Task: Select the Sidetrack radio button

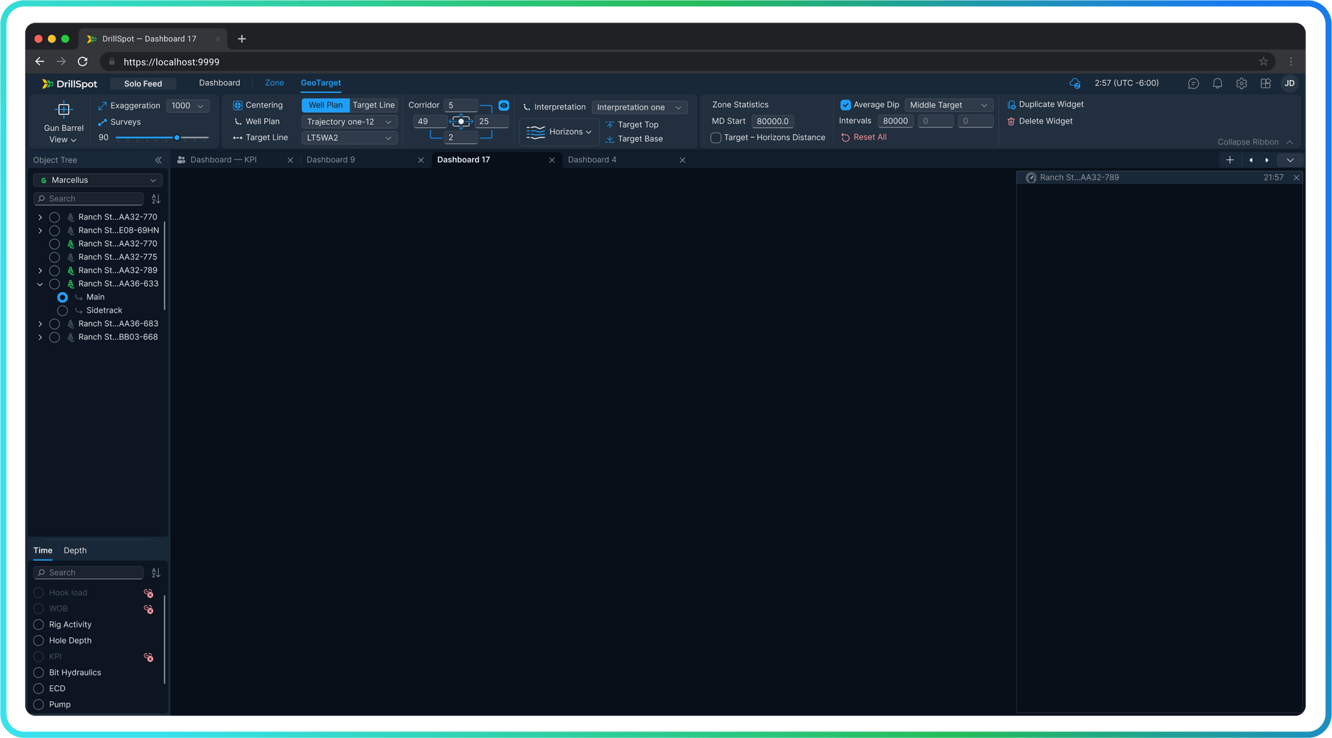Action: coord(63,311)
